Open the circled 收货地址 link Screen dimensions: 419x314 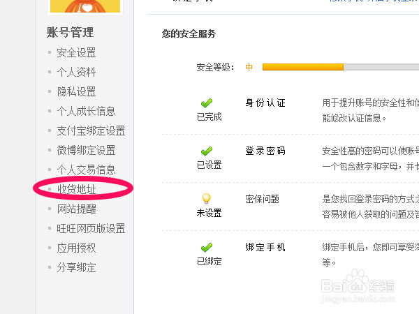pos(77,189)
